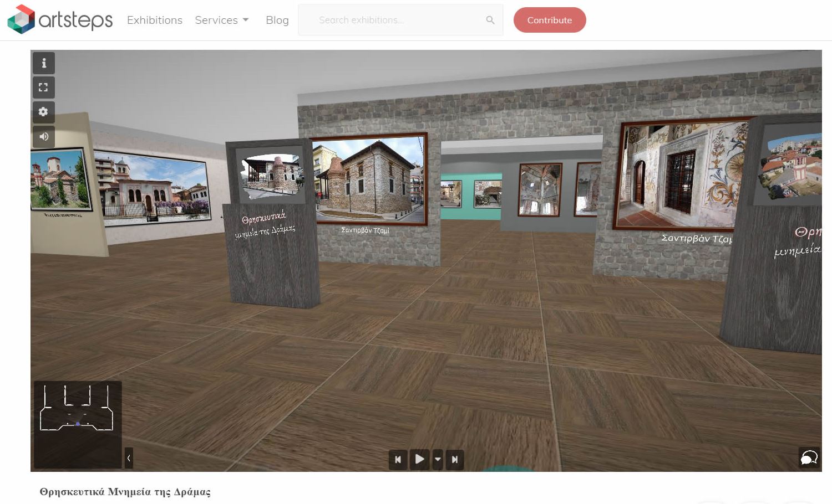Image resolution: width=832 pixels, height=504 pixels.
Task: Skip to next tour stop
Action: click(455, 459)
